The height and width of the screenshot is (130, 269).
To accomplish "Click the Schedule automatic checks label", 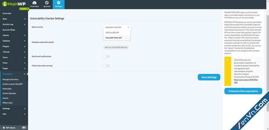I will (43, 42).
